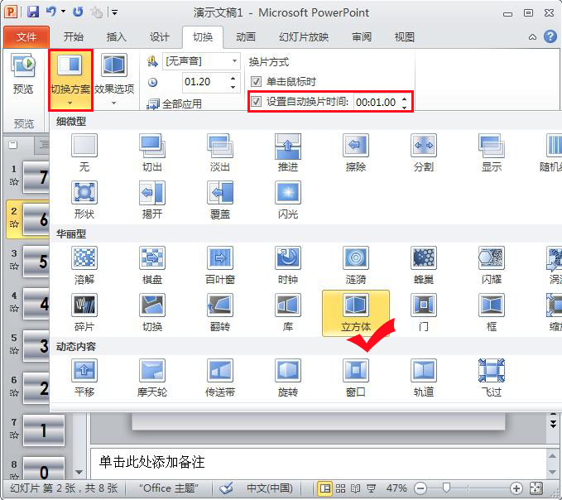Select the 时钟 clock transition
This screenshot has height=500, width=562.
coord(288,266)
